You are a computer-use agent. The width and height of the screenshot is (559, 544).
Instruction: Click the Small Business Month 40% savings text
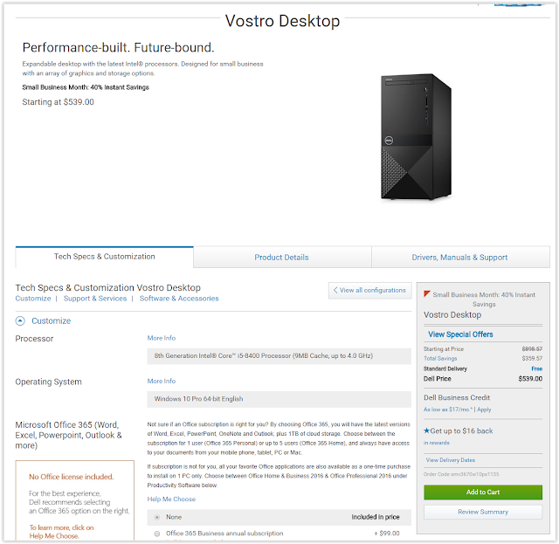point(86,87)
